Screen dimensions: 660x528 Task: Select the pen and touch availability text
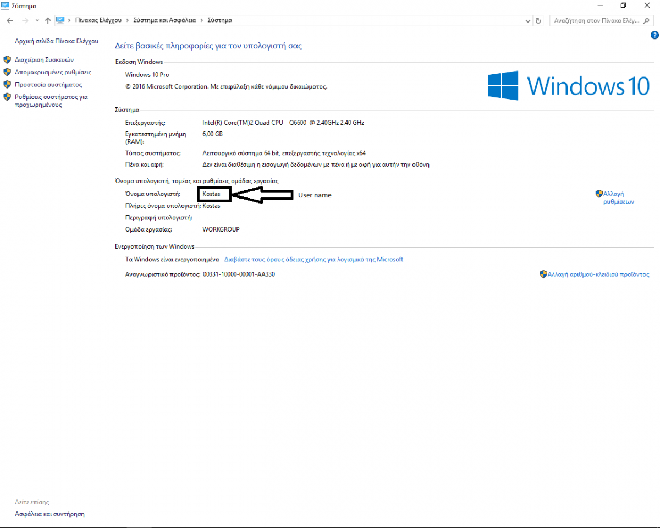(x=316, y=164)
